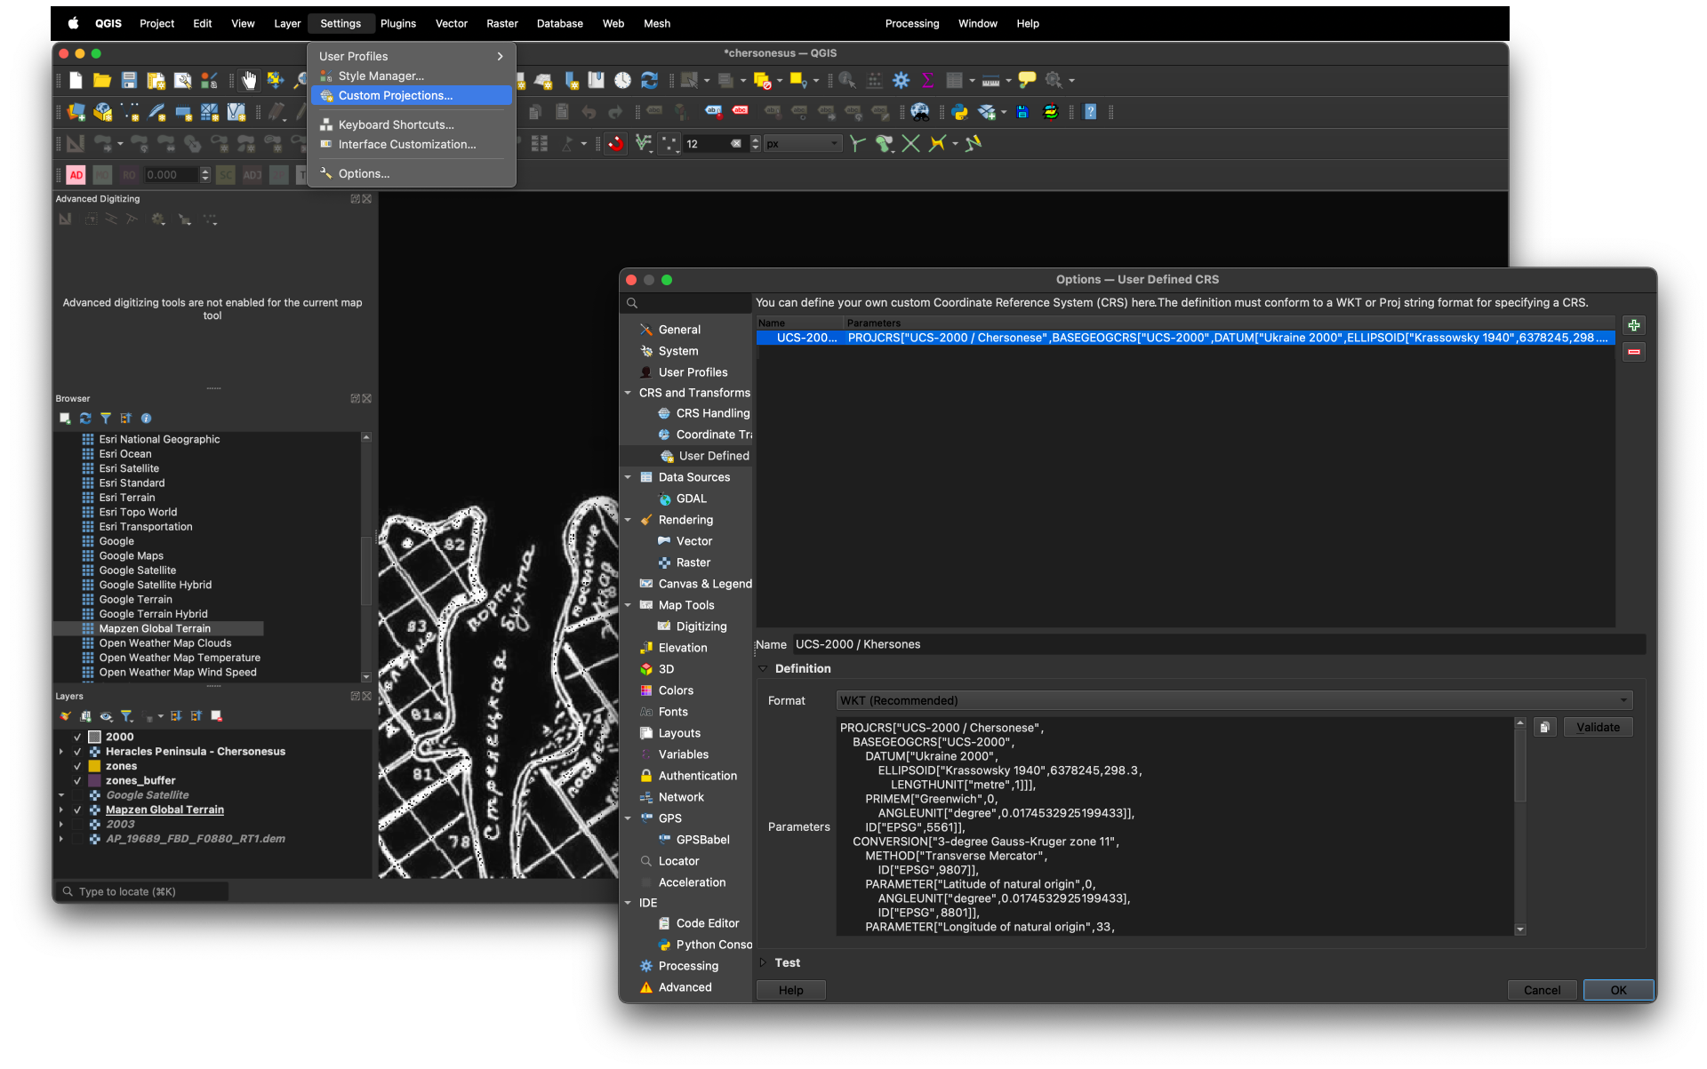The width and height of the screenshot is (1707, 1069).
Task: Click the Open Project folder icon
Action: (x=102, y=81)
